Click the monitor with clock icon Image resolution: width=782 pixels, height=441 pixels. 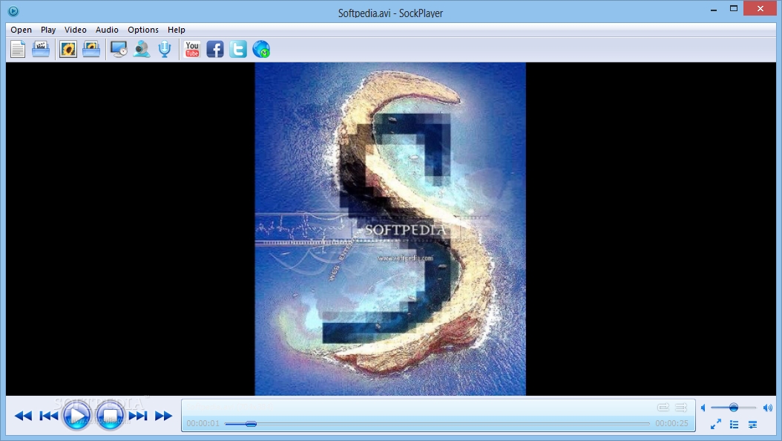[x=119, y=50]
